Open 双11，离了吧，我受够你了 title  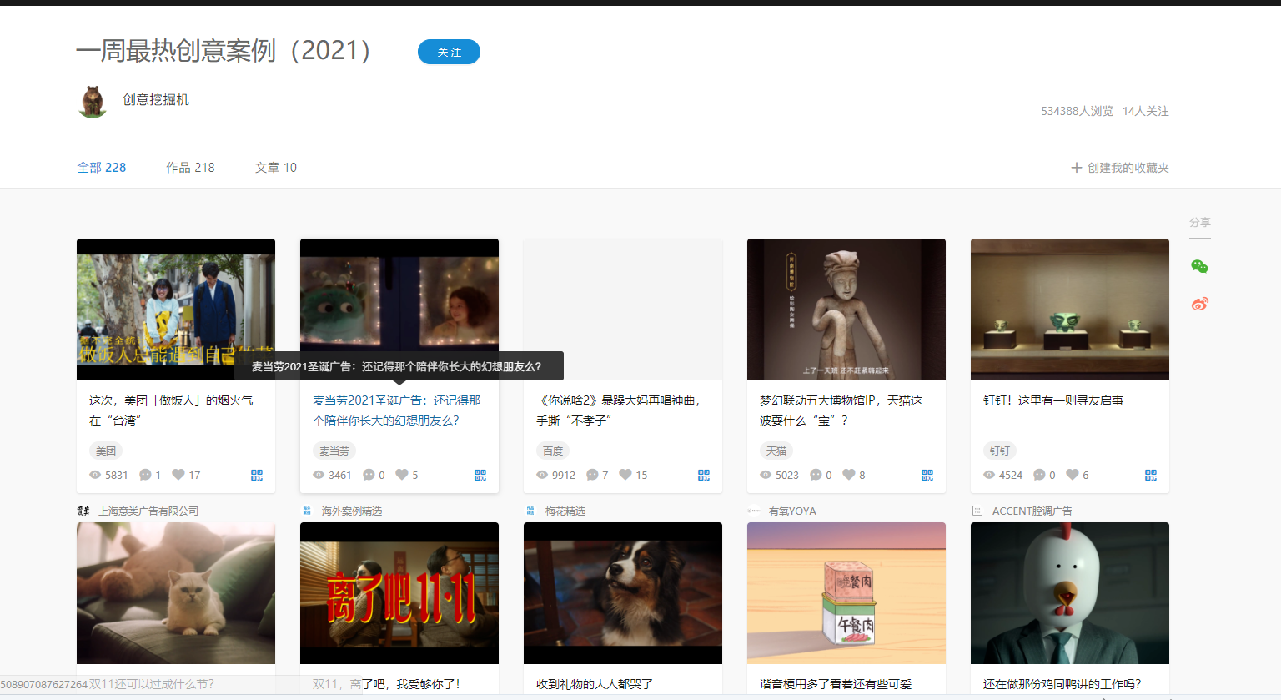(x=386, y=684)
